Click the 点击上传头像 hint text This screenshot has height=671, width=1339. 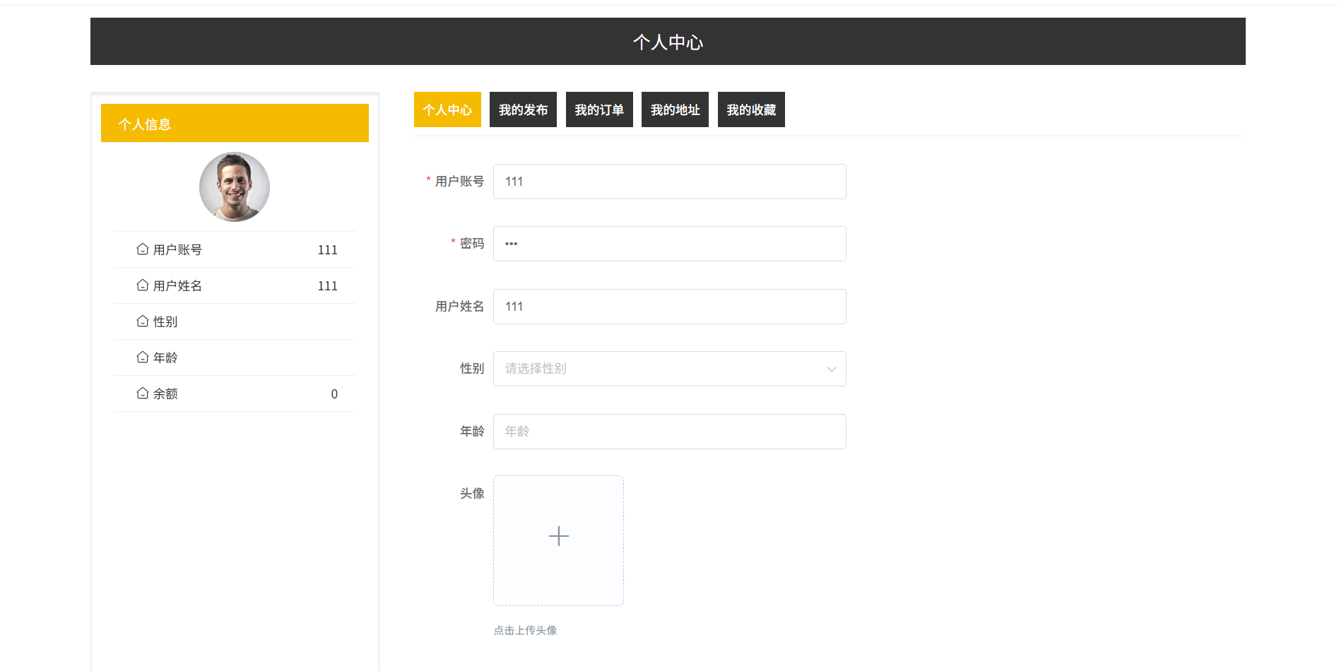(525, 630)
